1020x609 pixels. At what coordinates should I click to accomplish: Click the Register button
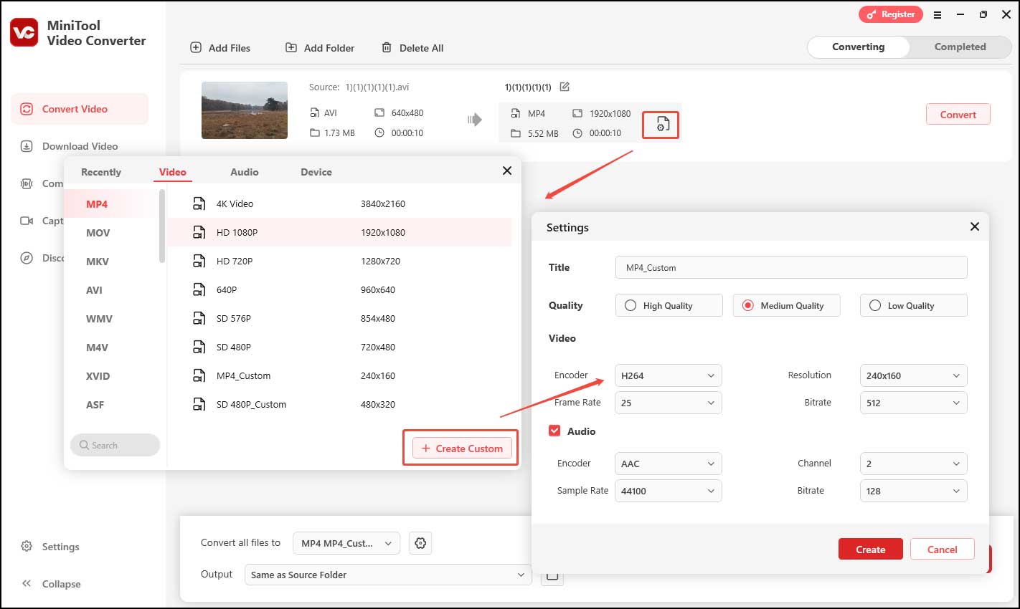(x=891, y=14)
